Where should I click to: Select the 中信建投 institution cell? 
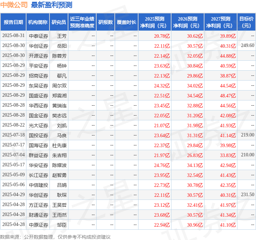(38, 185)
